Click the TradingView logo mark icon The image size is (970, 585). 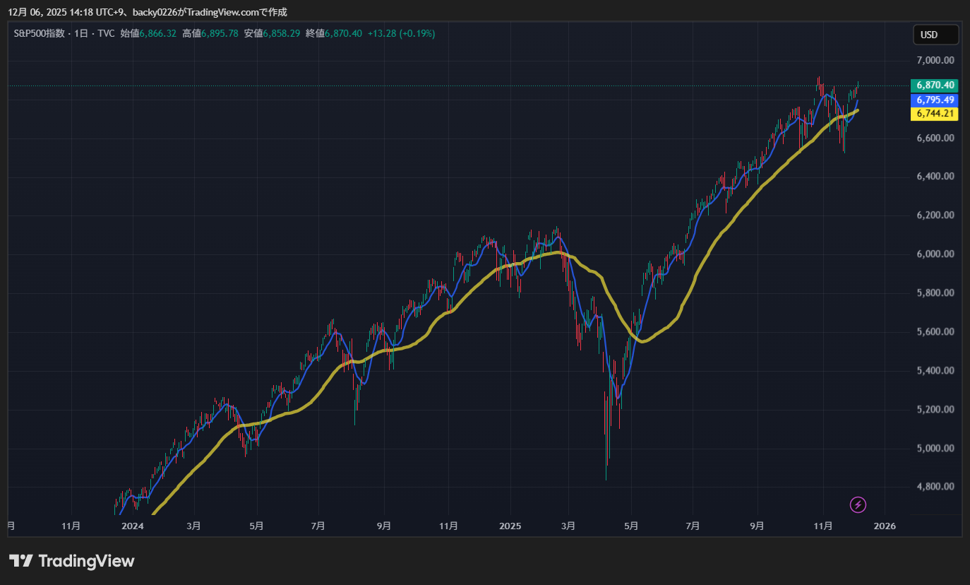coord(21,561)
